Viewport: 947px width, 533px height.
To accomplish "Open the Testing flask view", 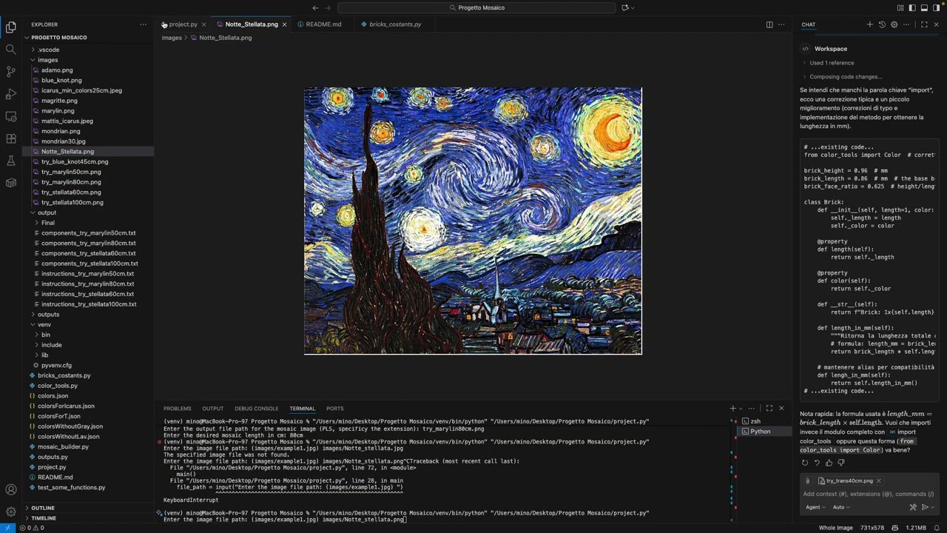I will tap(11, 161).
